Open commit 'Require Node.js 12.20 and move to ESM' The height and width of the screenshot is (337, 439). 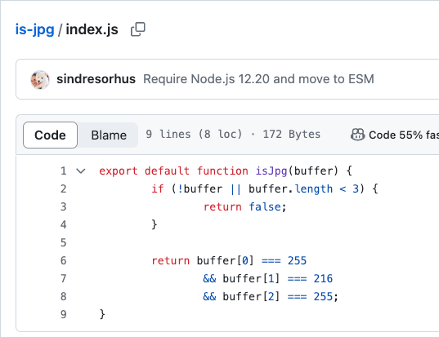click(x=258, y=79)
